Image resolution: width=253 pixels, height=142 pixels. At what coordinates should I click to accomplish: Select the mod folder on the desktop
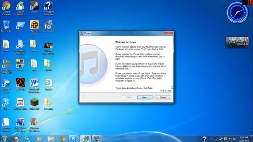pyautogui.click(x=34, y=65)
